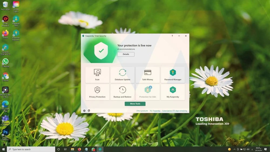This screenshot has height=152, width=270.
Task: Open the Other products link
Action: tap(142, 111)
